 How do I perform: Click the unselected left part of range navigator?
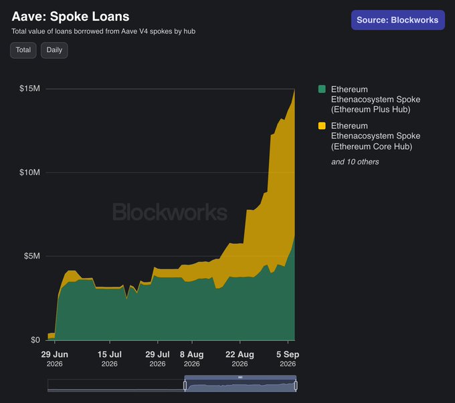(x=116, y=386)
